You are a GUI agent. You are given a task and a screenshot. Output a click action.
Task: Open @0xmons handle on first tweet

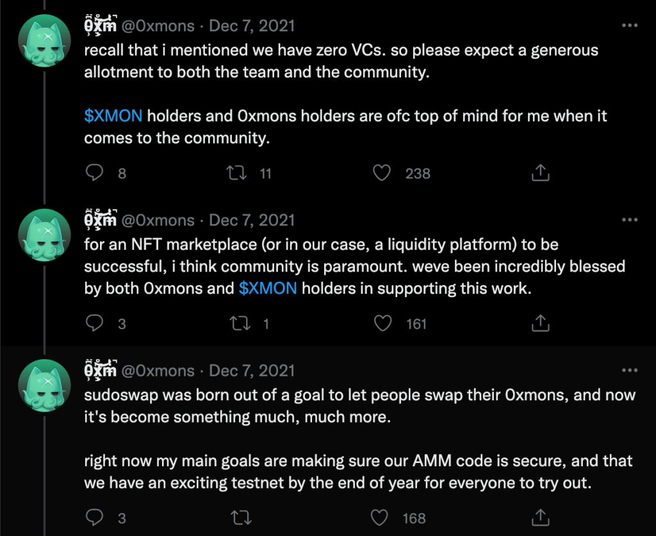pyautogui.click(x=158, y=26)
